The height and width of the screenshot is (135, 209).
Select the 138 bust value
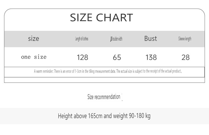tap(151, 57)
